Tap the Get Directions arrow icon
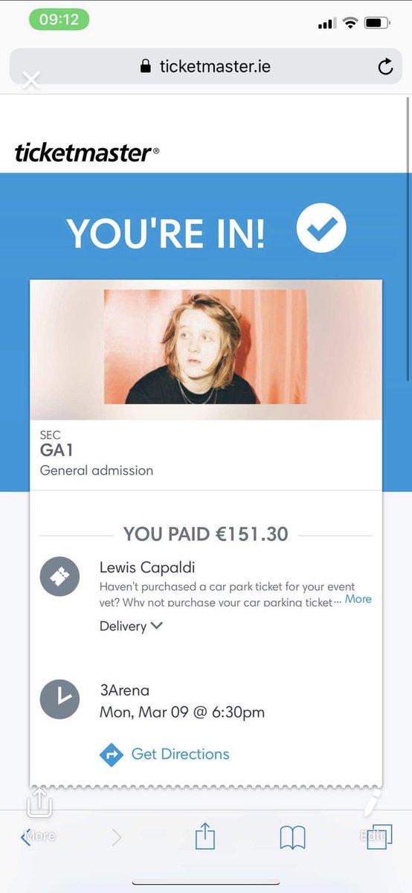Viewport: 412px width, 893px height. 112,754
